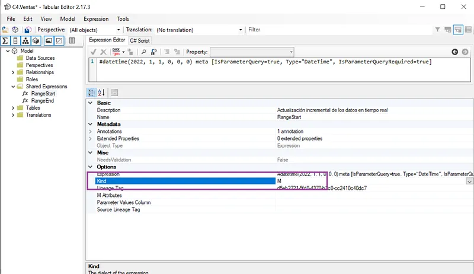Accept expression changes checkmark
This screenshot has height=274, width=474.
[x=94, y=52]
